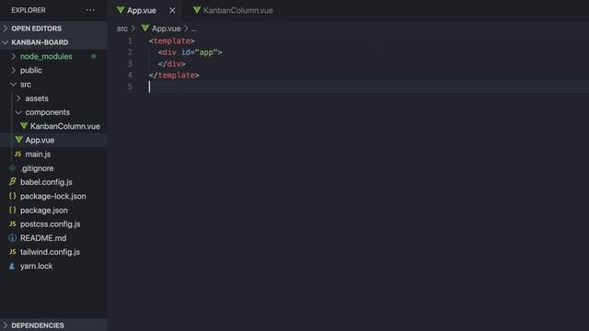Viewport: 589px width, 331px height.
Task: Click the div id="app" code on line 2
Action: tap(191, 52)
